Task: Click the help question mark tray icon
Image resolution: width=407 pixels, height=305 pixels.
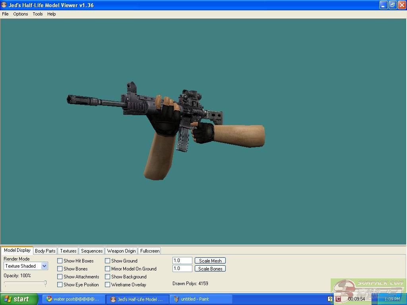Action: point(330,299)
